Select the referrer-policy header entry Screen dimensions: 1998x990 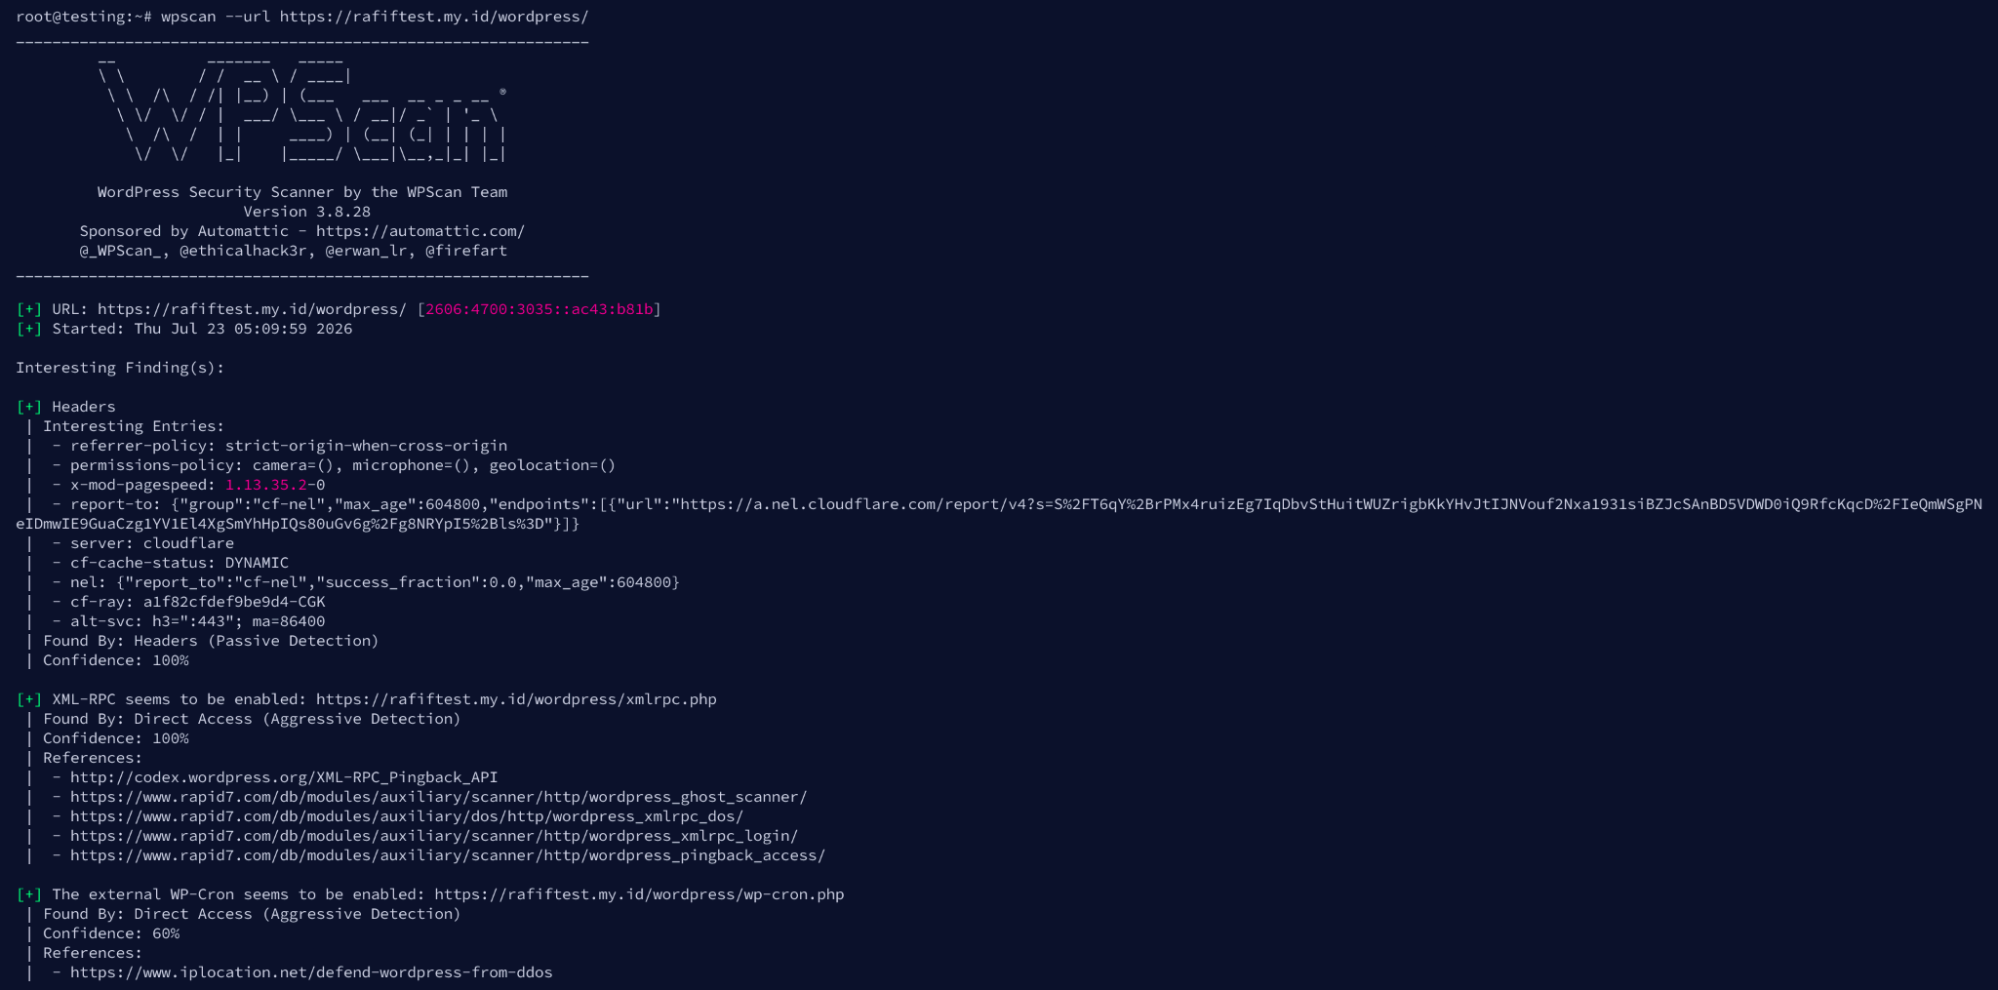289,446
